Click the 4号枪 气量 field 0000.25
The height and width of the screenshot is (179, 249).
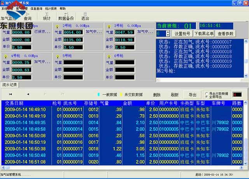21,62
